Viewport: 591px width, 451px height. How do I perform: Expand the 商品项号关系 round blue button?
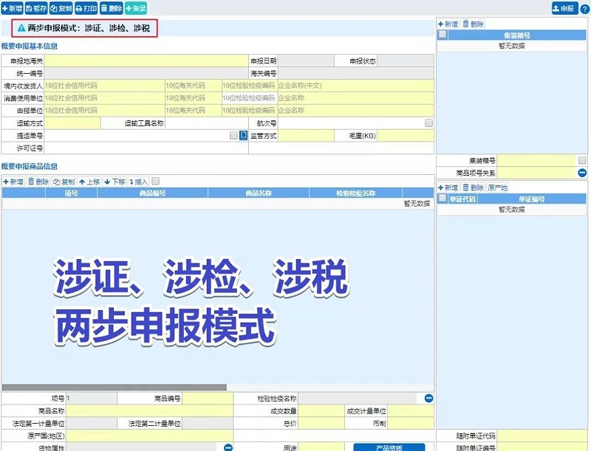click(582, 172)
